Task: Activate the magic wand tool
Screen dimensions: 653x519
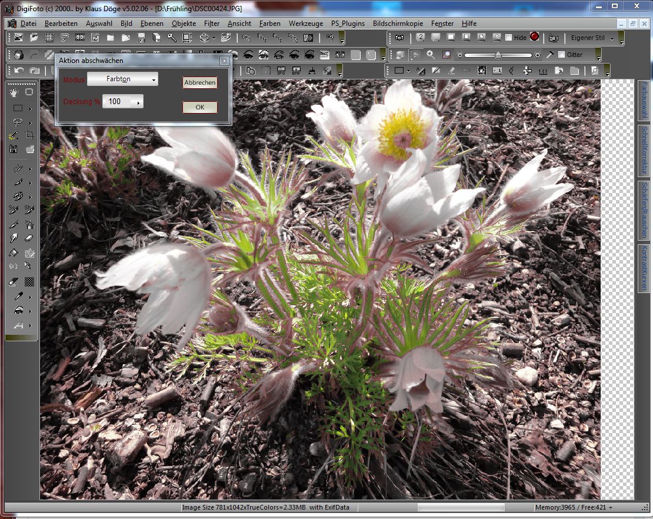Action: click(x=14, y=135)
